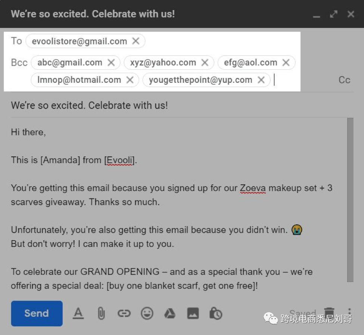The height and width of the screenshot is (335, 364).
Task: Click the Send button
Action: click(37, 313)
